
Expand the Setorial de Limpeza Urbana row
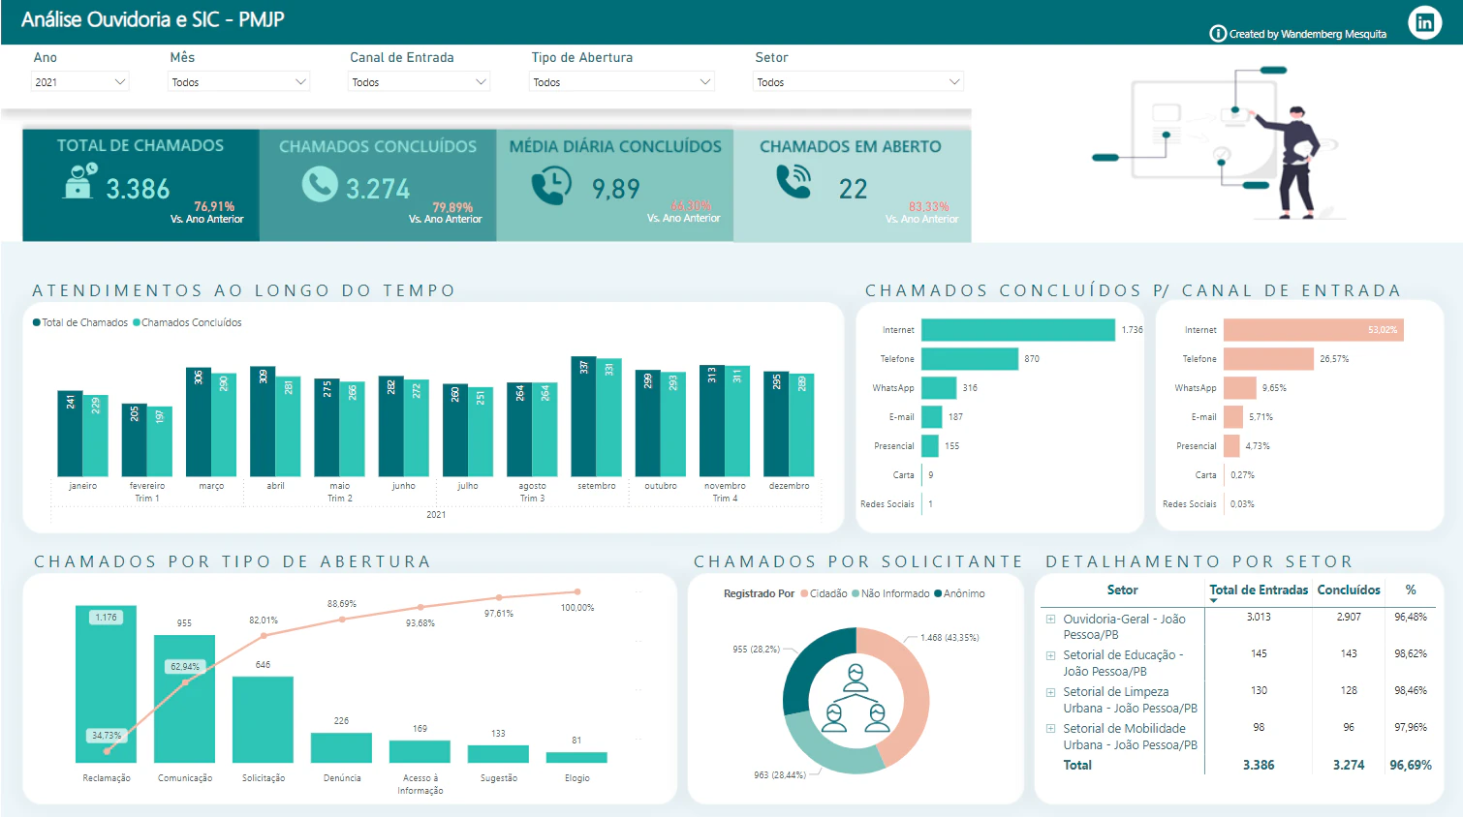coord(1050,692)
